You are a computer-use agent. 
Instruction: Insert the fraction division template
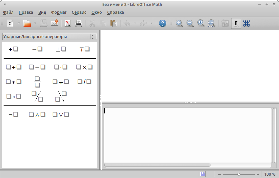[x=37, y=82]
